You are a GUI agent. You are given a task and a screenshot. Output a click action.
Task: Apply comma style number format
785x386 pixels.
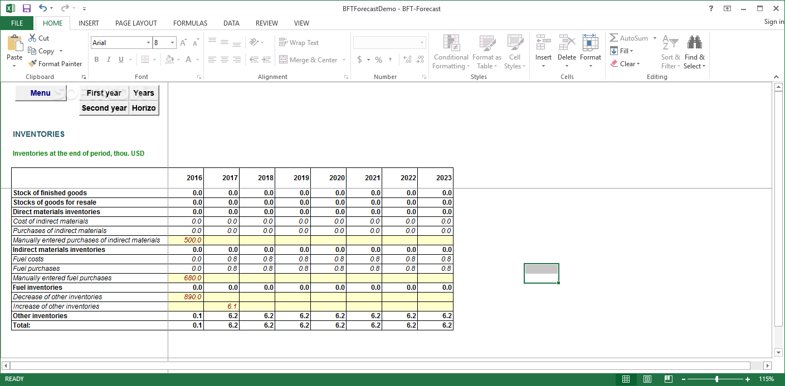point(391,60)
